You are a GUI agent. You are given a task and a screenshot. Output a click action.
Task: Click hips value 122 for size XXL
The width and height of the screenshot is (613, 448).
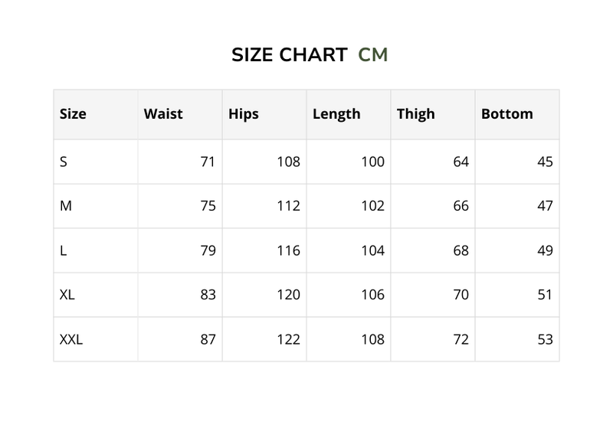tap(288, 339)
